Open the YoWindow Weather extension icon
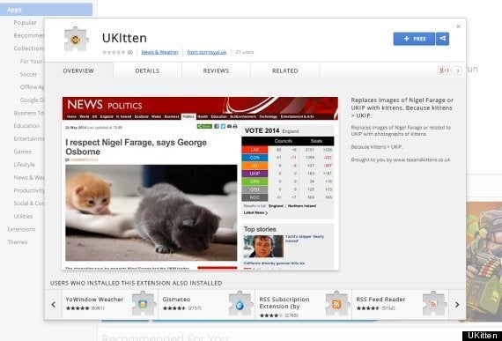The width and height of the screenshot is (502, 341). 144,303
